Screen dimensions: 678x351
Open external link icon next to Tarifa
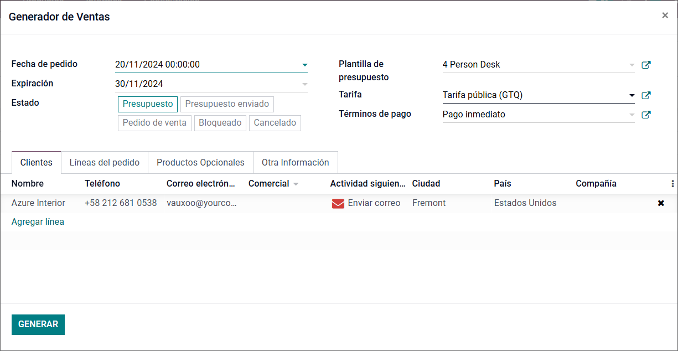tap(646, 95)
